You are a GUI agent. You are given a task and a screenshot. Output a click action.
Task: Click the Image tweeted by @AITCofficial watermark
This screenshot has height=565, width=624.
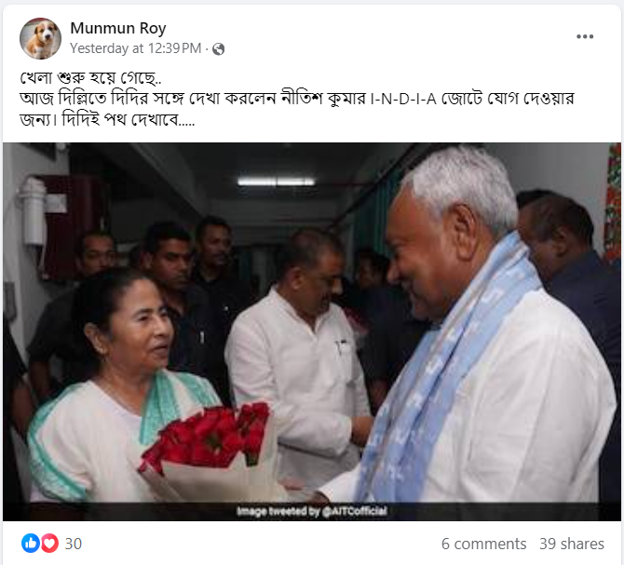(312, 511)
